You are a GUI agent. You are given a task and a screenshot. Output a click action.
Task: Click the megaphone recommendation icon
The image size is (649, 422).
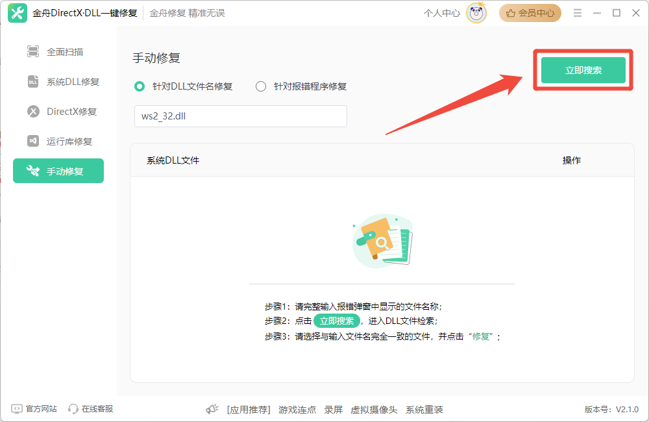pos(212,410)
